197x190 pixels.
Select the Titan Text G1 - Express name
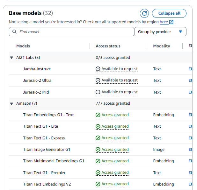coord(44,138)
